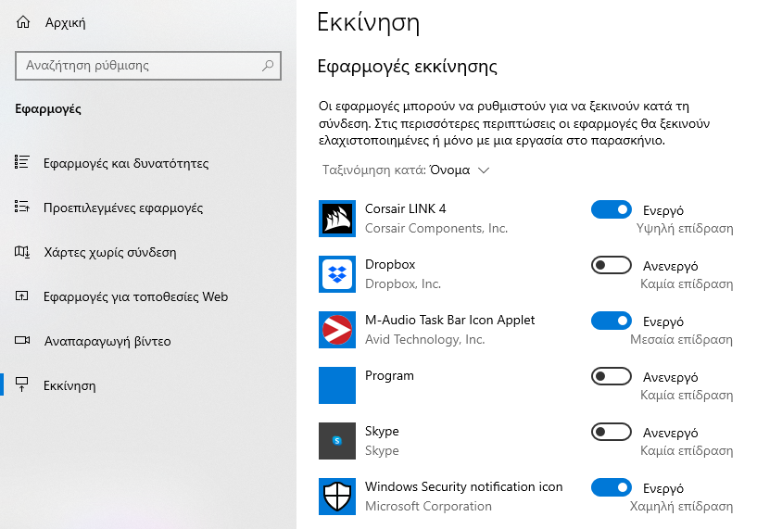
Task: Disable Corsair LINK 4 startup toggle
Action: pyautogui.click(x=612, y=210)
